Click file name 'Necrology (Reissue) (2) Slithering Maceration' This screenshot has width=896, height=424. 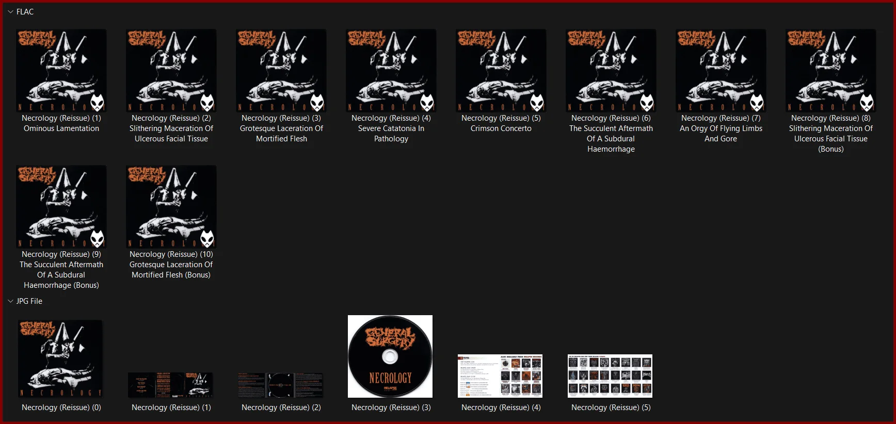point(171,128)
